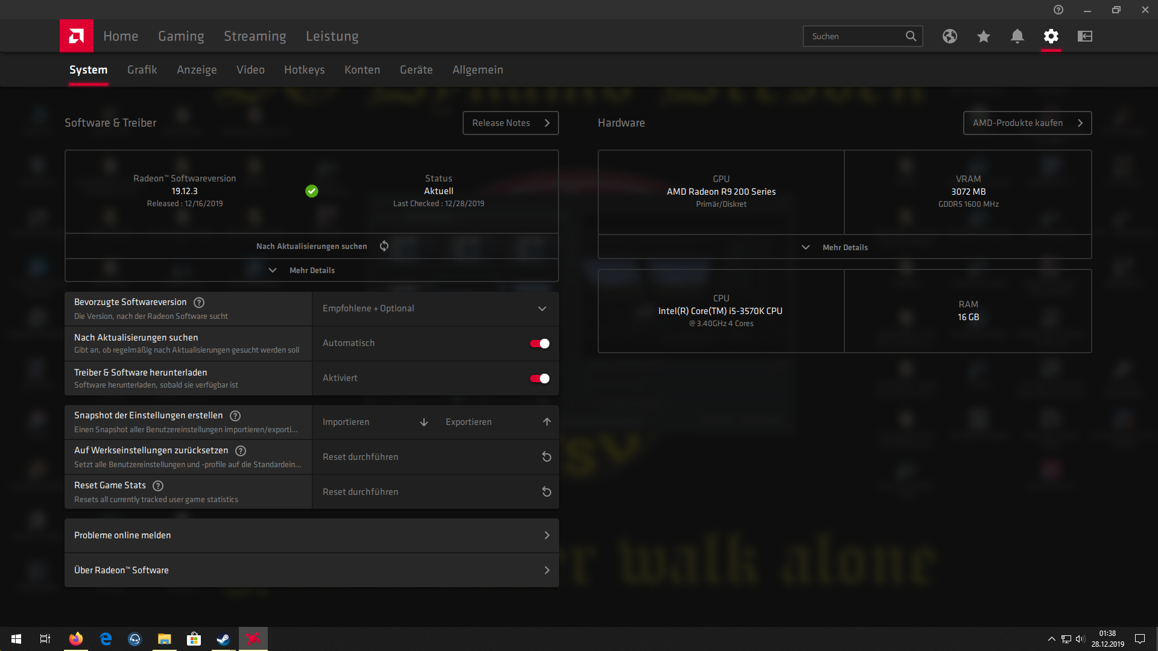Toggle automatic update checking off

(540, 344)
